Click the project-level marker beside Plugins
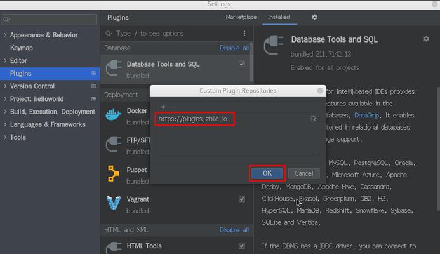The width and height of the screenshot is (440, 254). tap(93, 73)
